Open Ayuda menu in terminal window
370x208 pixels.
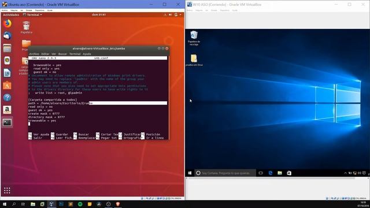coord(87,54)
